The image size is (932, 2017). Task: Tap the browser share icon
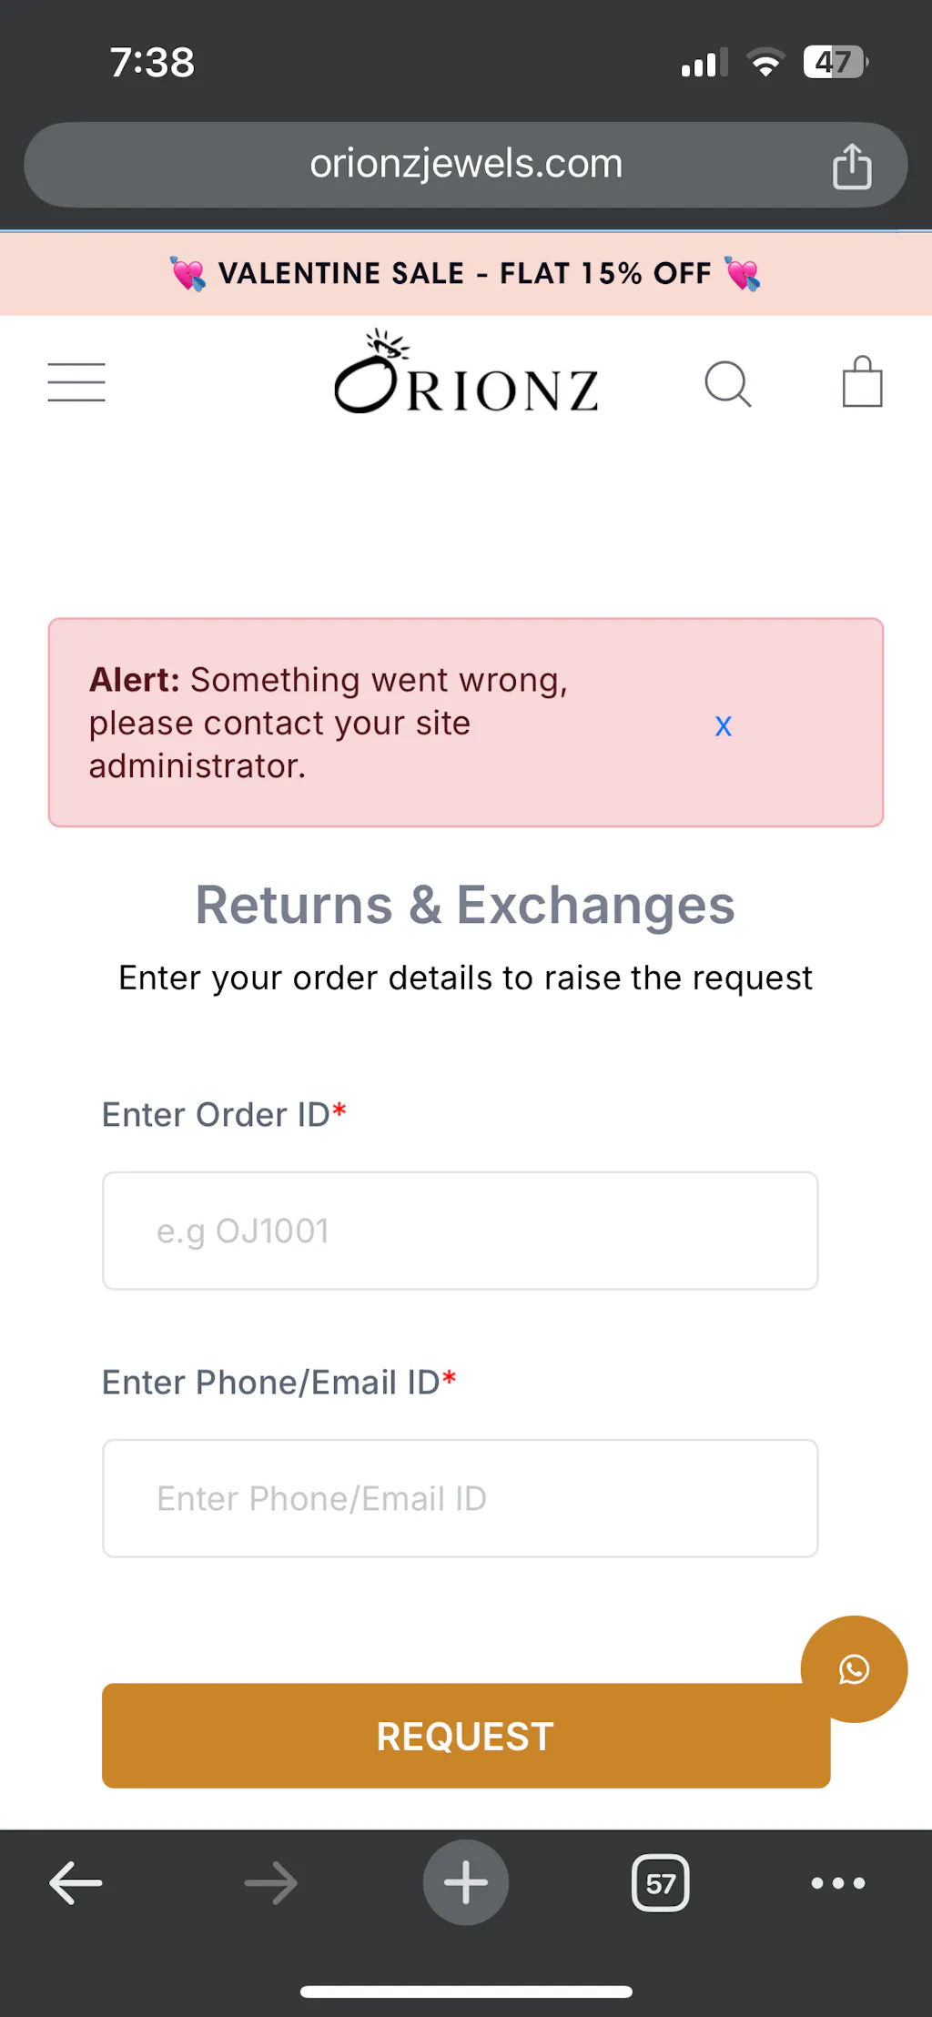click(x=852, y=167)
